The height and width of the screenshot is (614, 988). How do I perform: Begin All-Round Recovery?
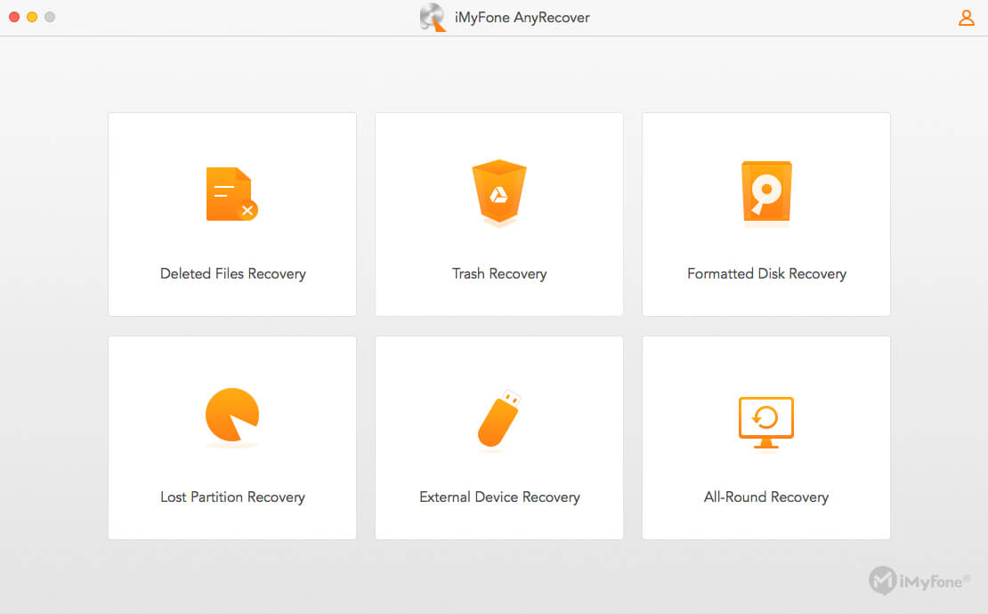(x=765, y=437)
